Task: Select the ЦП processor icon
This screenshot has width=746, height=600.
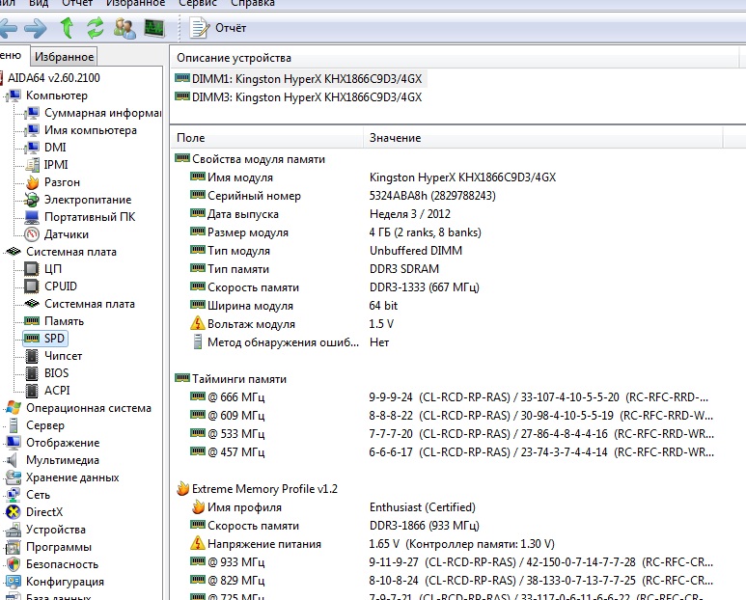Action: (x=32, y=269)
